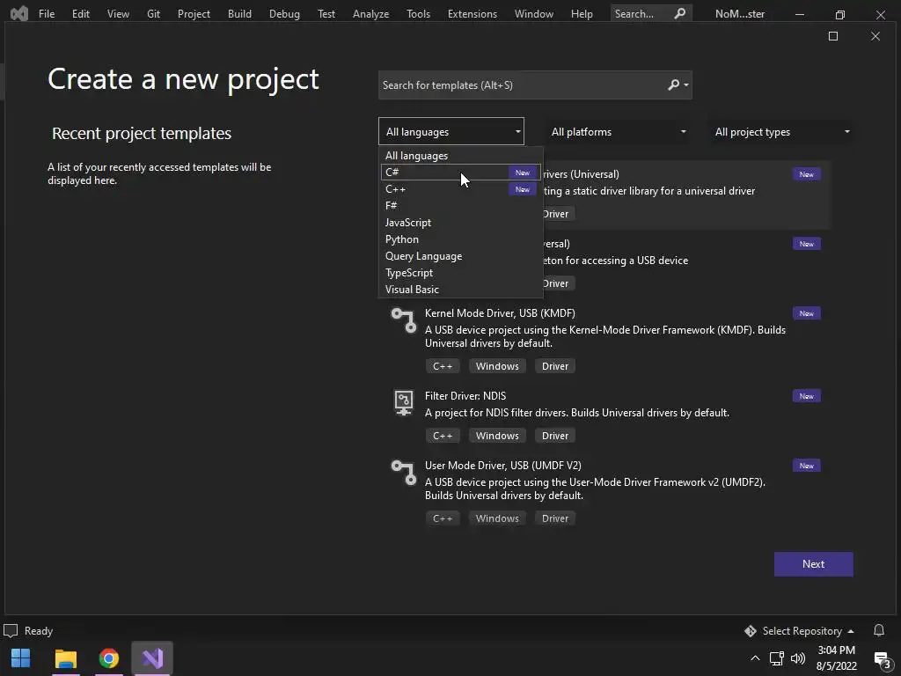
Task: Select C++ in language list
Action: pyautogui.click(x=461, y=189)
